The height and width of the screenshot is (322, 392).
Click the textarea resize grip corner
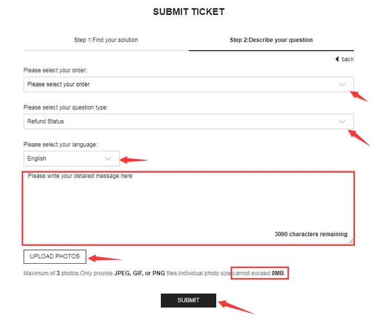350,241
